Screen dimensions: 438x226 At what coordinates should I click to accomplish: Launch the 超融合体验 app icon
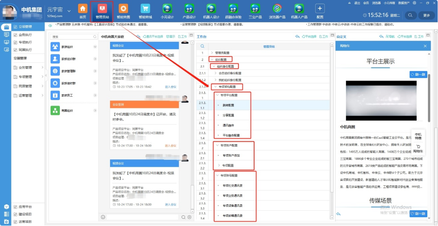coord(233,9)
